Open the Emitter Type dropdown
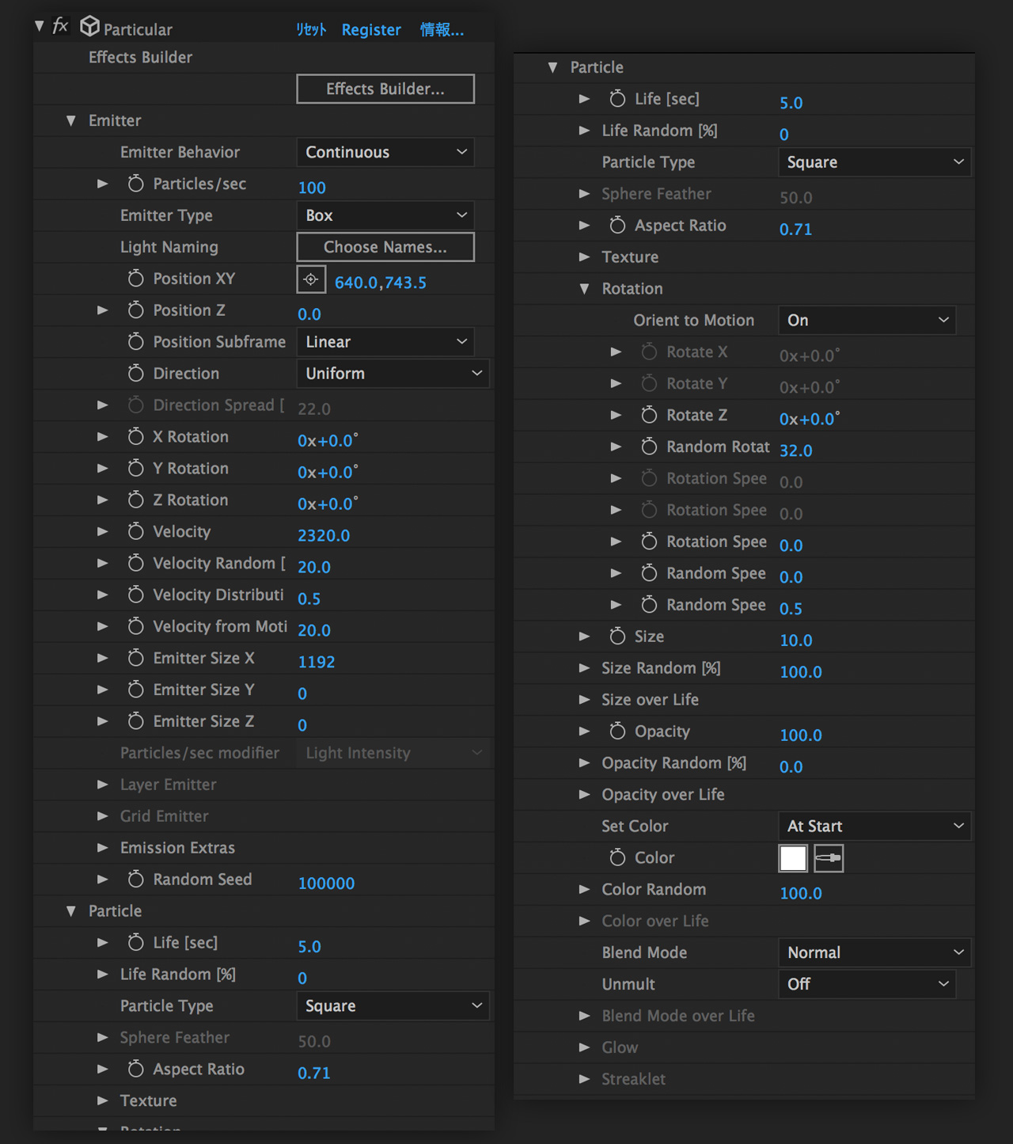The image size is (1013, 1144). point(385,215)
